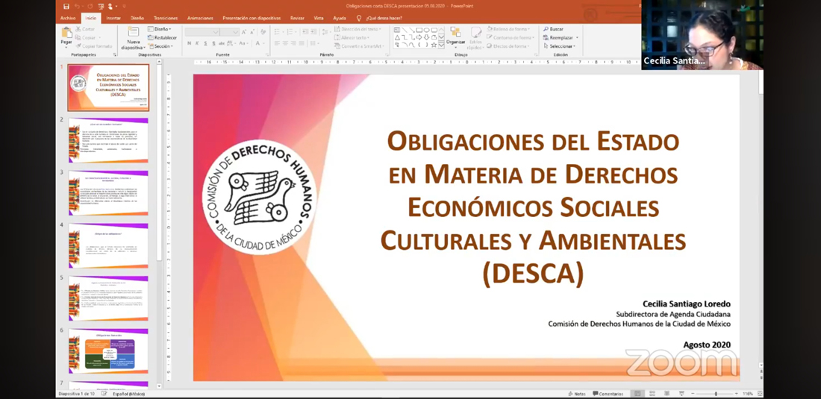The height and width of the screenshot is (399, 821).
Task: Click the Undo arrow in quick access toolbar
Action: coord(76,6)
